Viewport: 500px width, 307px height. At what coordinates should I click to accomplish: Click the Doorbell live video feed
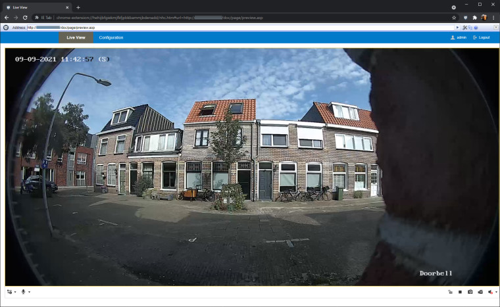click(252, 167)
